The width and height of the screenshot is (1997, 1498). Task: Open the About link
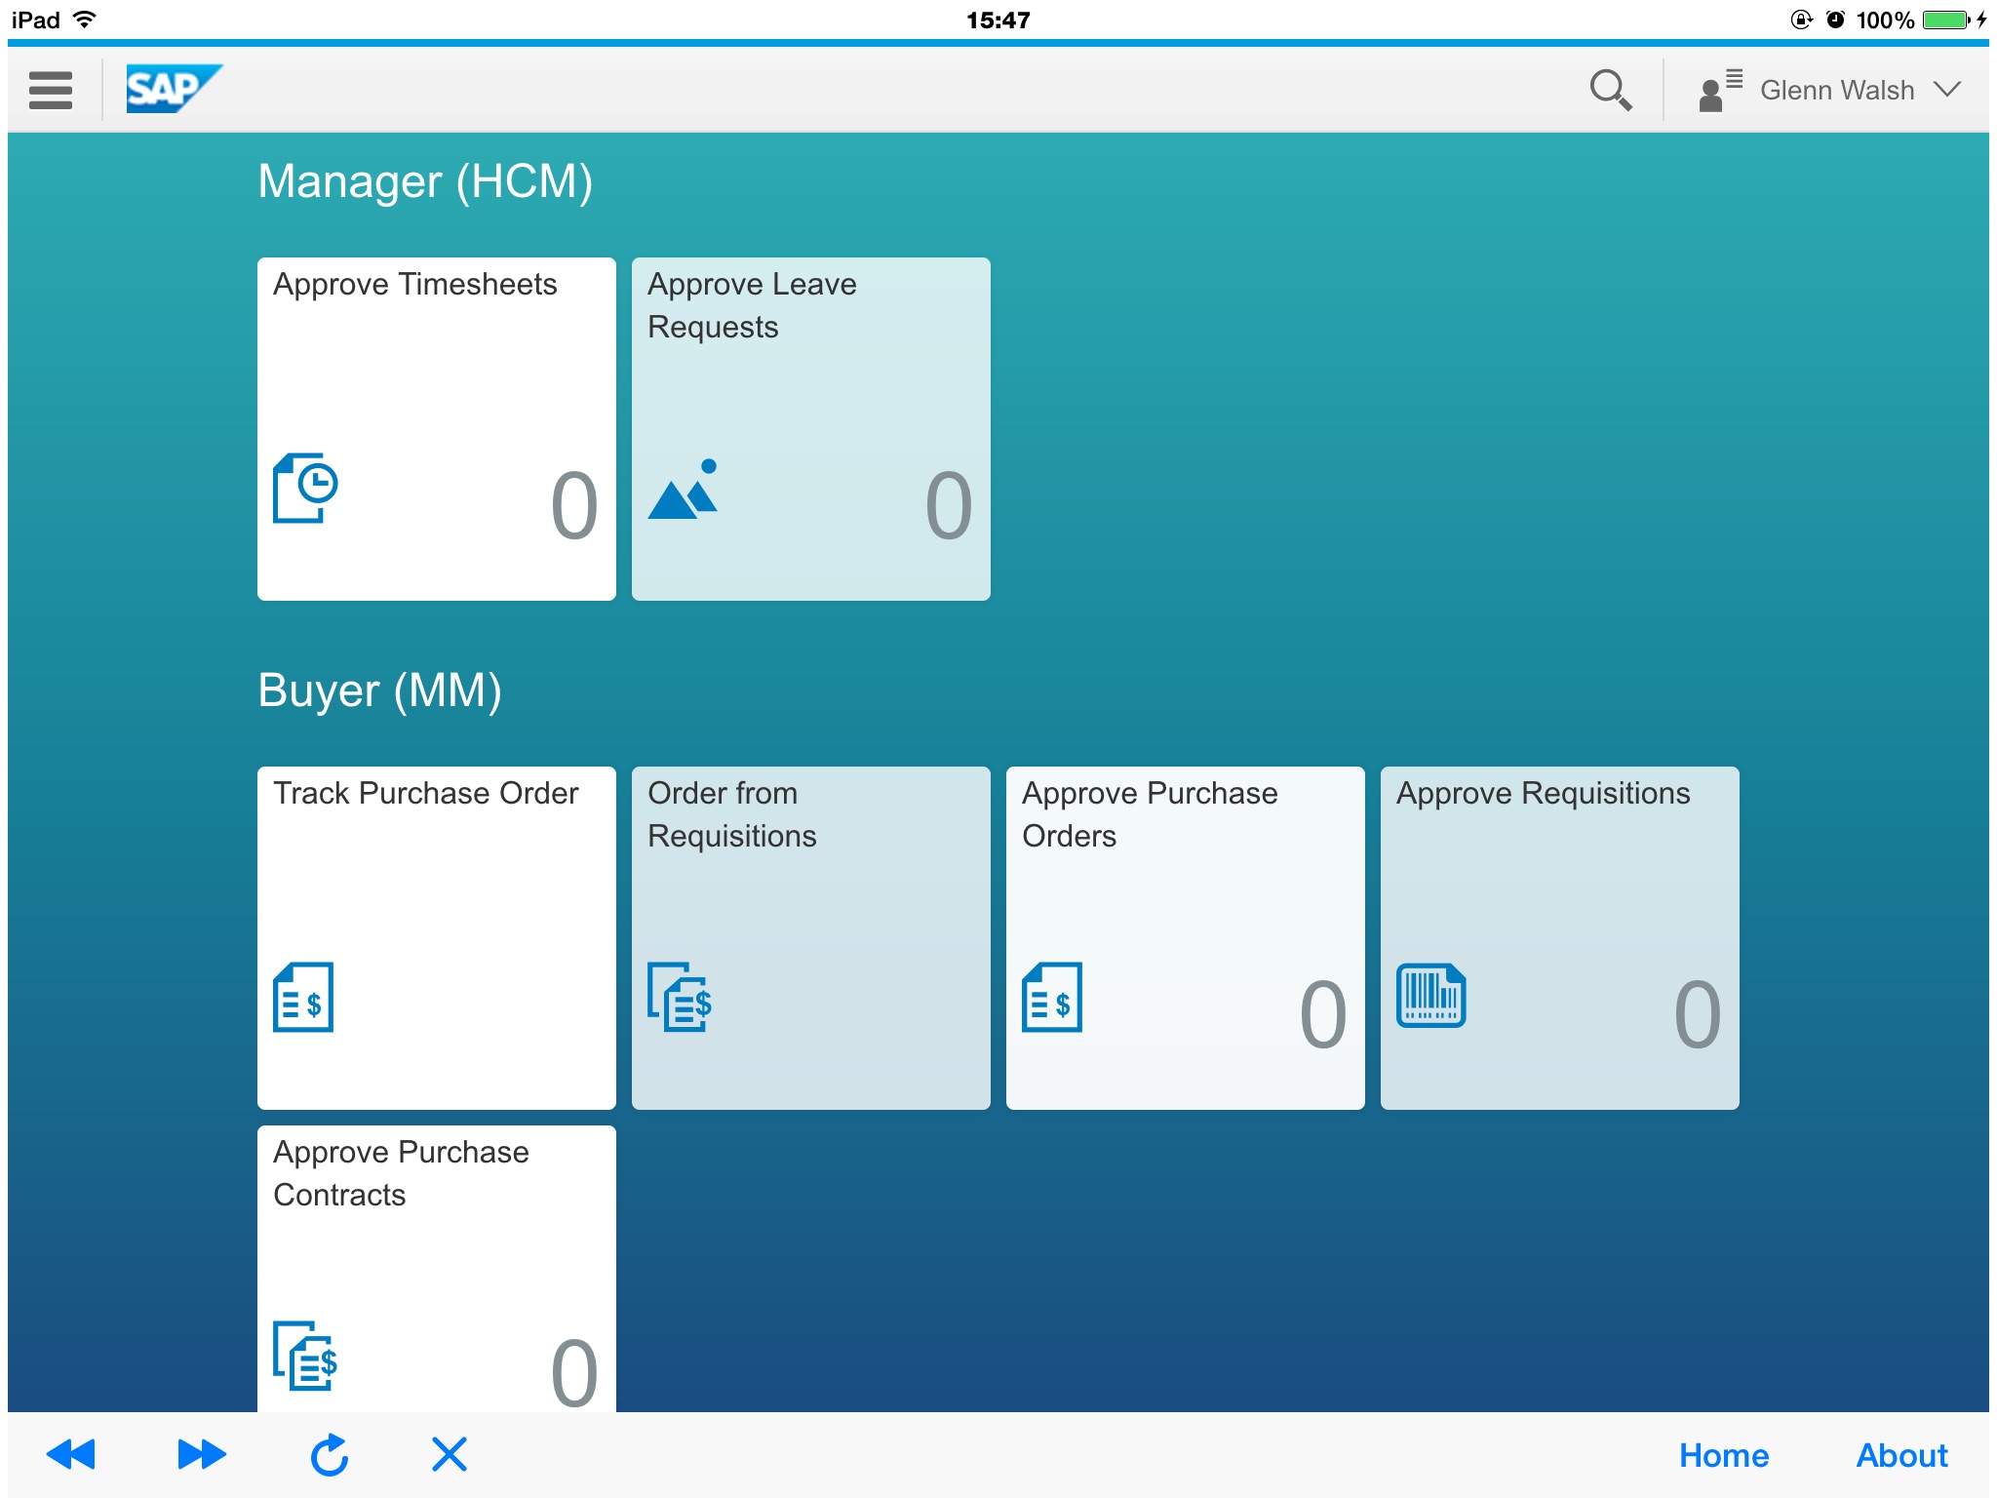pos(1900,1455)
